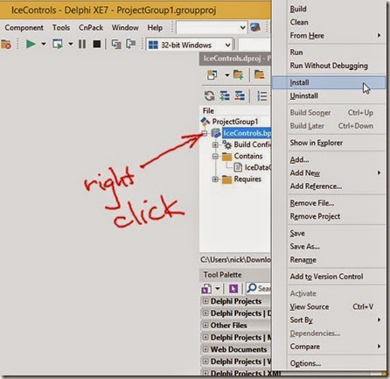Click the Save Desktop icon beside layout combo
Image resolution: width=390 pixels, height=379 pixels.
tap(255, 28)
